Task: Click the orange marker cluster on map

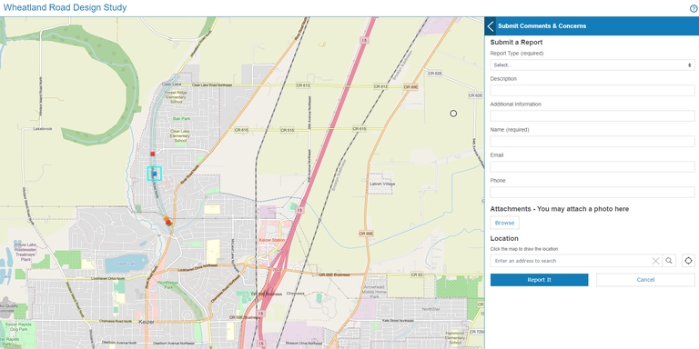Action: [167, 220]
